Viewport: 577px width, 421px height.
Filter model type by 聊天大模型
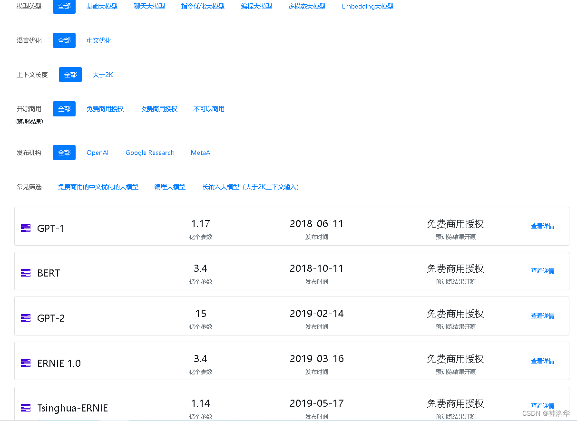[x=149, y=7]
